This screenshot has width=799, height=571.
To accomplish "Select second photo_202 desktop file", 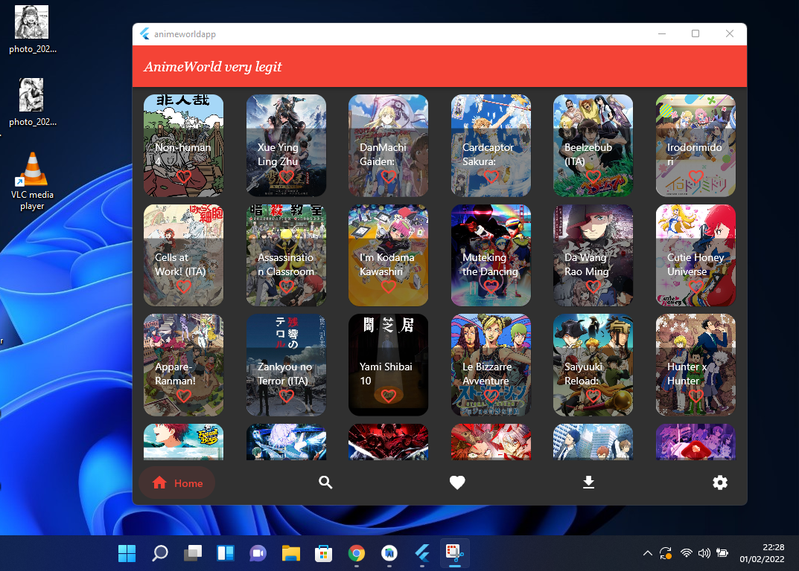I will click(x=32, y=103).
